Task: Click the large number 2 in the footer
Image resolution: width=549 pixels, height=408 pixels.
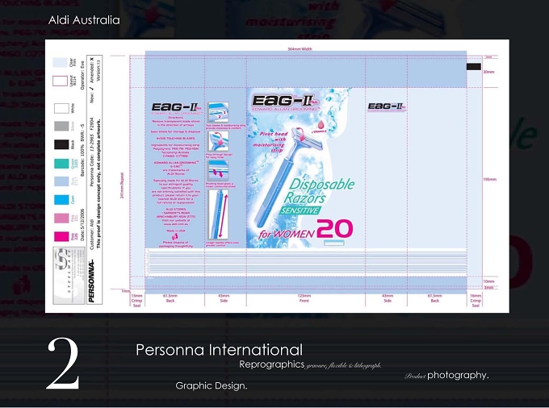Action: pos(63,364)
